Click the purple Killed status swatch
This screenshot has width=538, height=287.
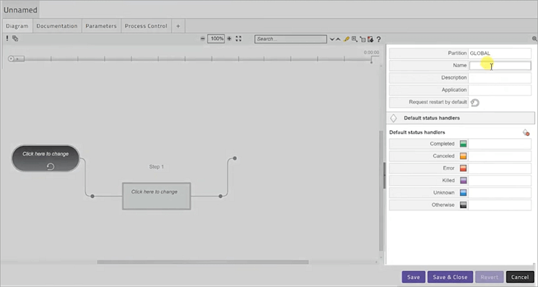[463, 181]
